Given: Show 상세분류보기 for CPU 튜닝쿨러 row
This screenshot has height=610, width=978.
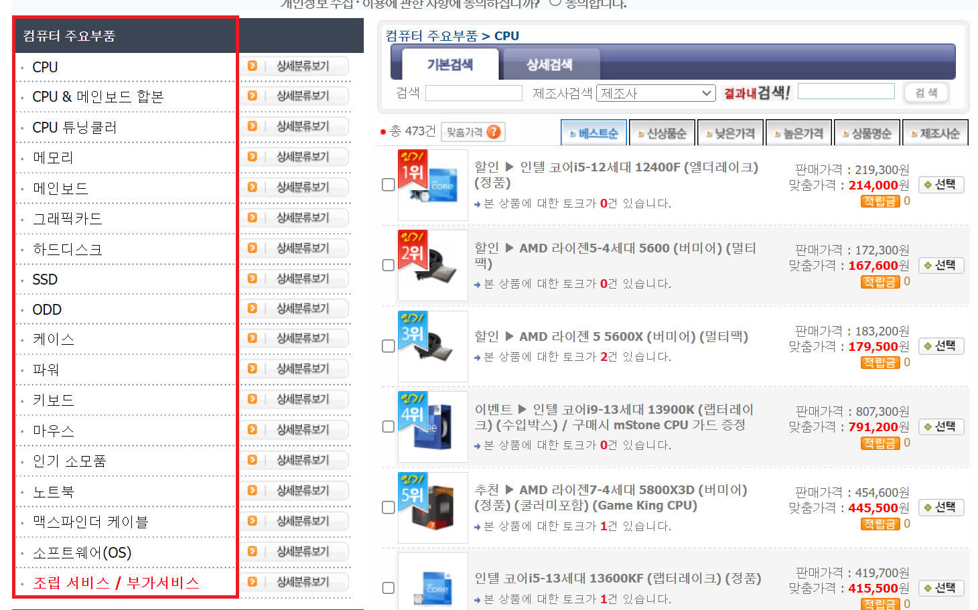Looking at the screenshot, I should click(295, 126).
